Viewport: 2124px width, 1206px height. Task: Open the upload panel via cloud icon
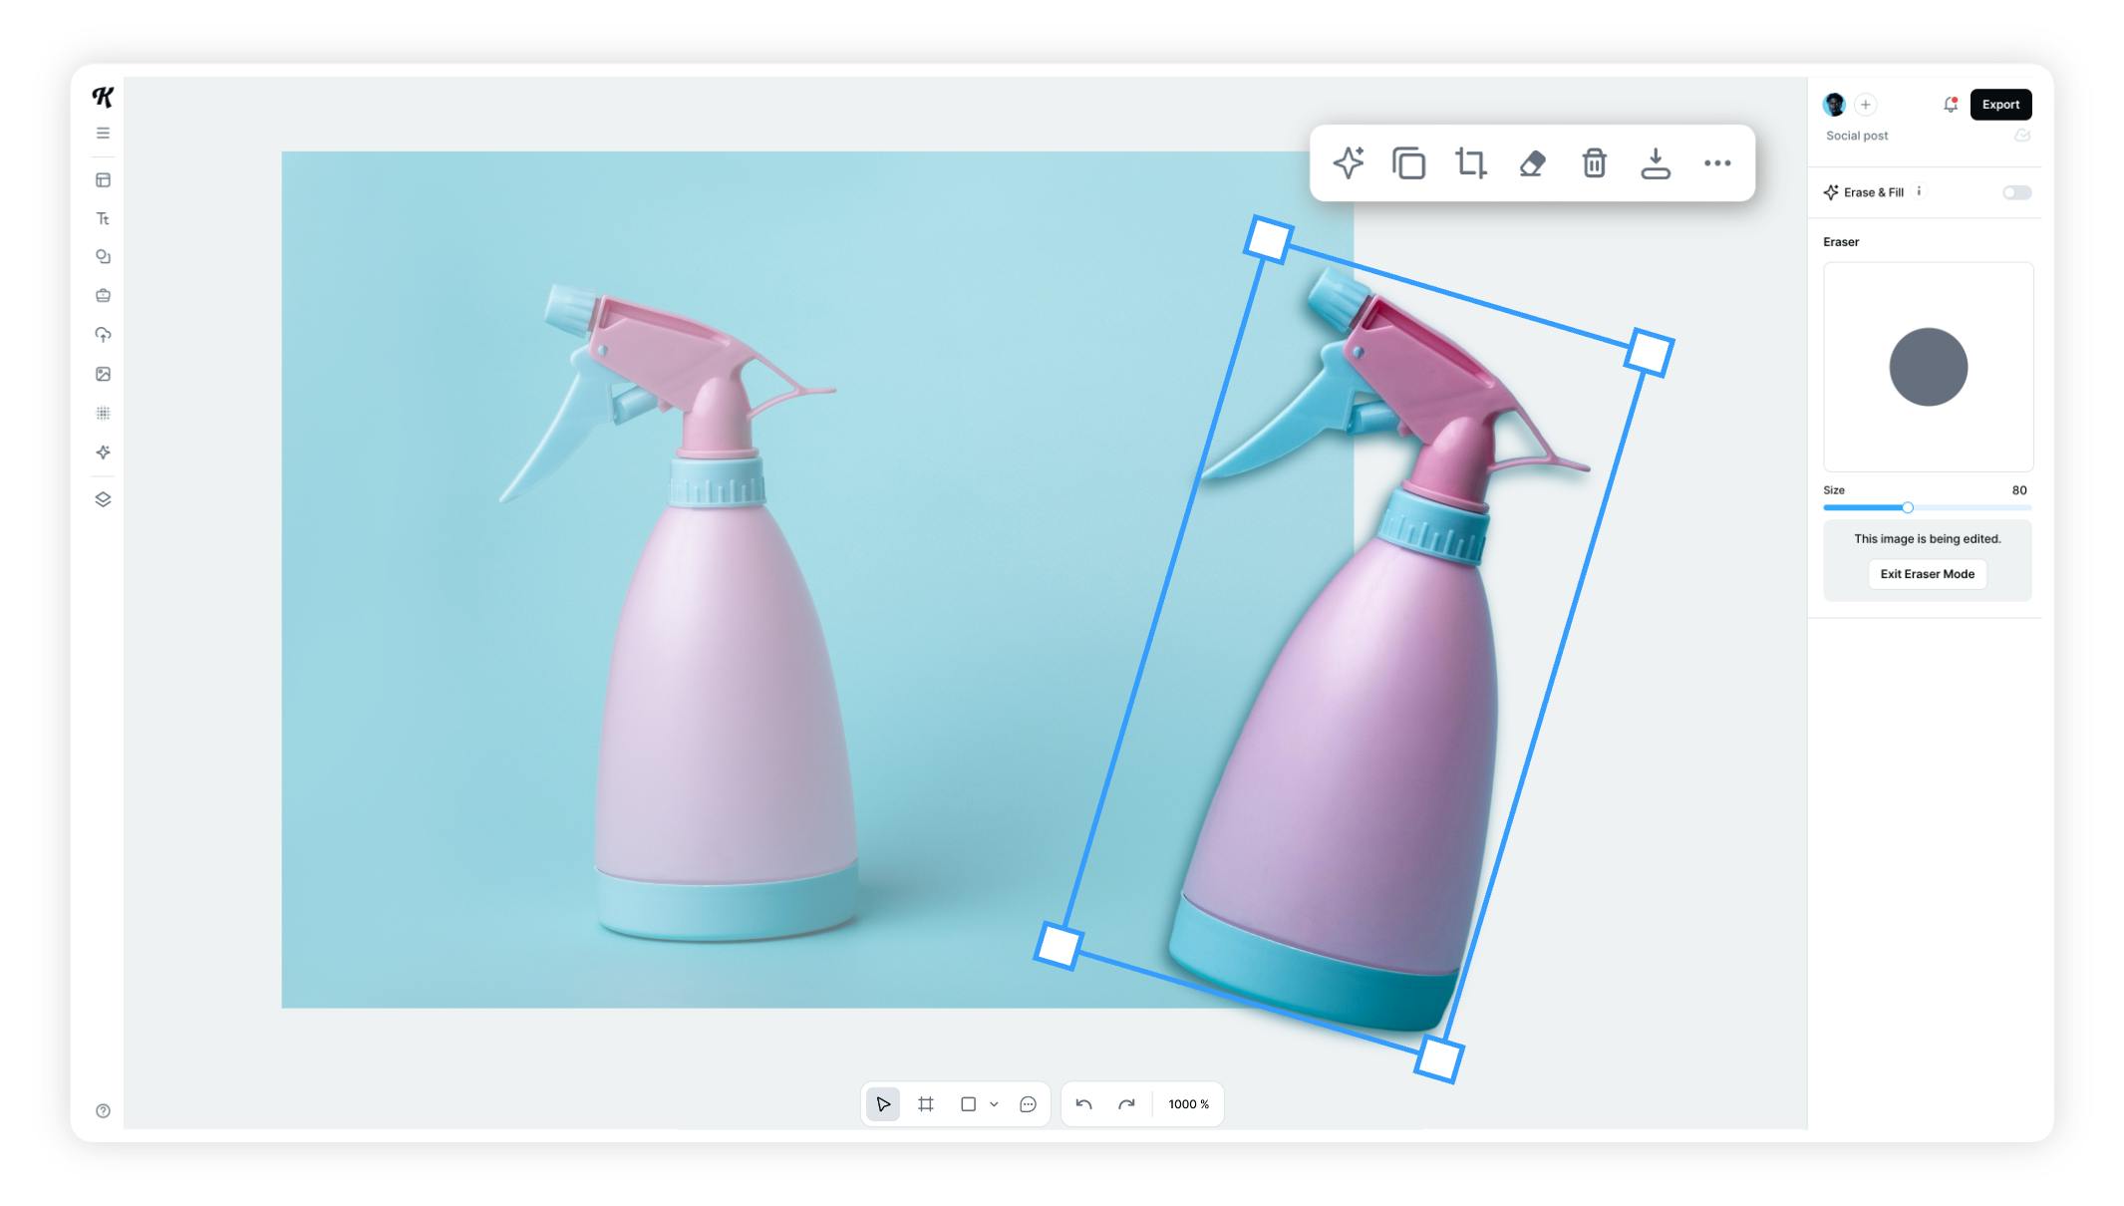[x=104, y=334]
